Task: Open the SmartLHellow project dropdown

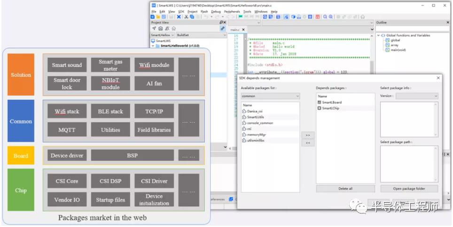Action: pos(163,35)
